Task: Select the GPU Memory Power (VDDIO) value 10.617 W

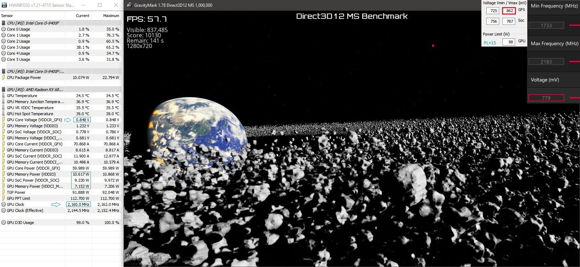Action: click(81, 174)
